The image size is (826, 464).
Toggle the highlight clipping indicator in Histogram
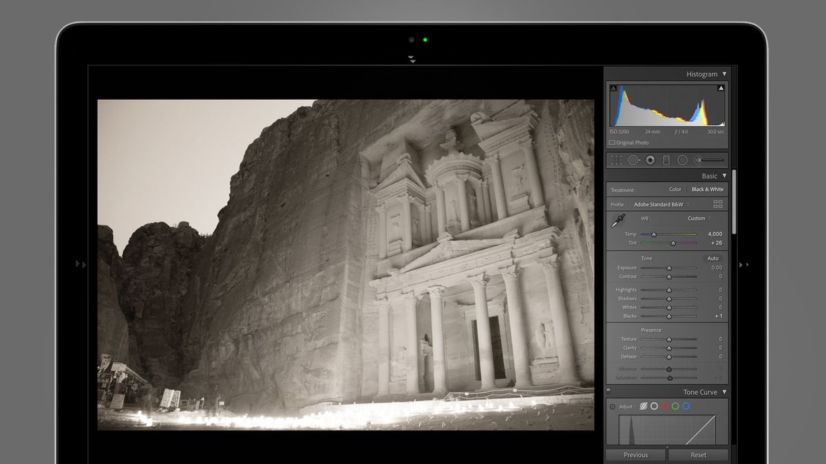coord(721,87)
